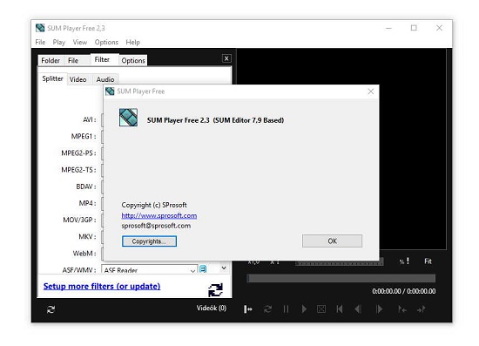Click the MPEG2-TS label
This screenshot has width=479, height=346.
pos(78,170)
